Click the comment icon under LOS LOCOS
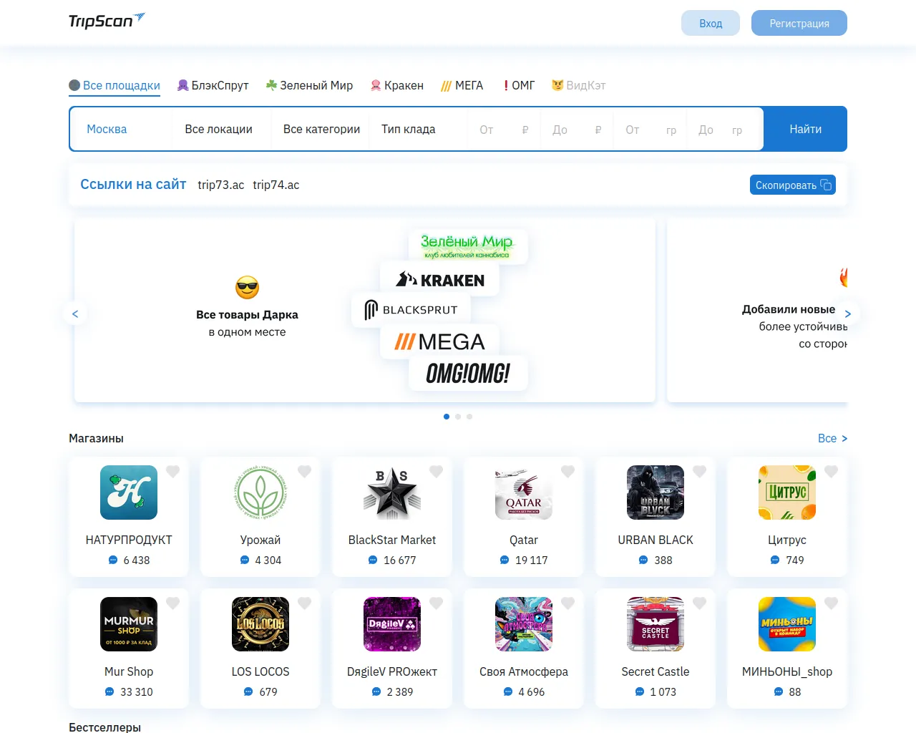 (248, 691)
